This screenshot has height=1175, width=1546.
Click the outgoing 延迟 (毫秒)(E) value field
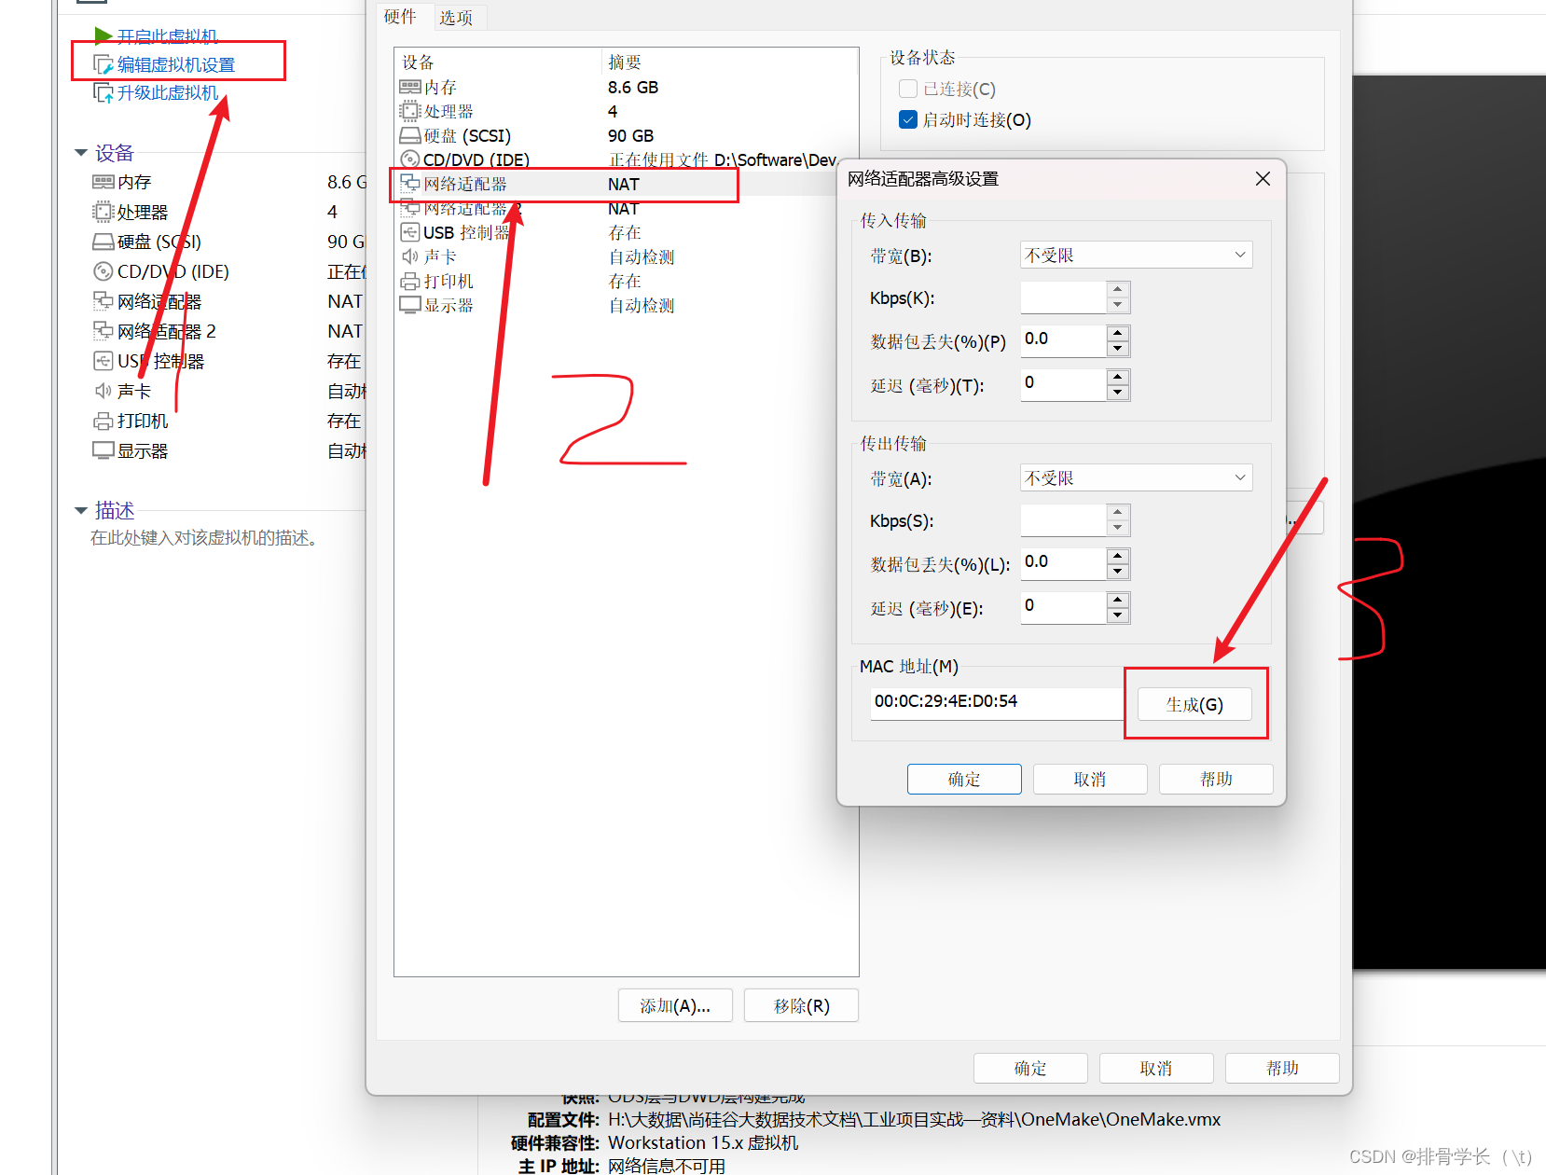1064,607
